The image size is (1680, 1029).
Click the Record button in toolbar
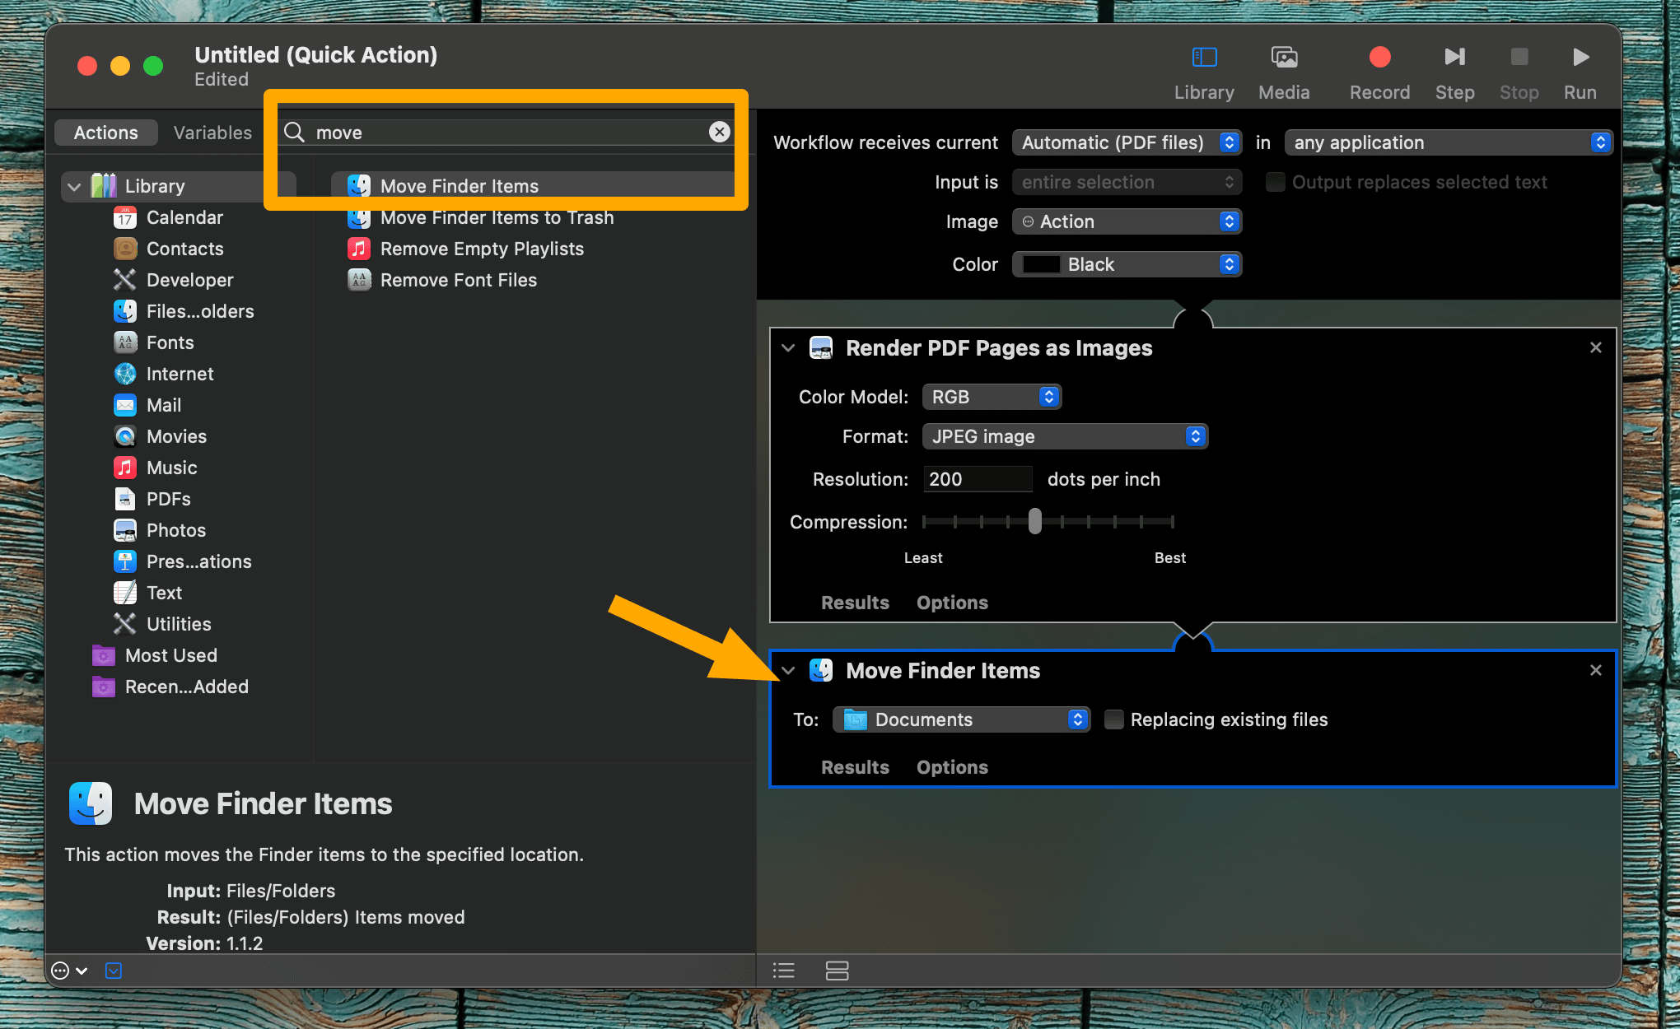(1379, 58)
